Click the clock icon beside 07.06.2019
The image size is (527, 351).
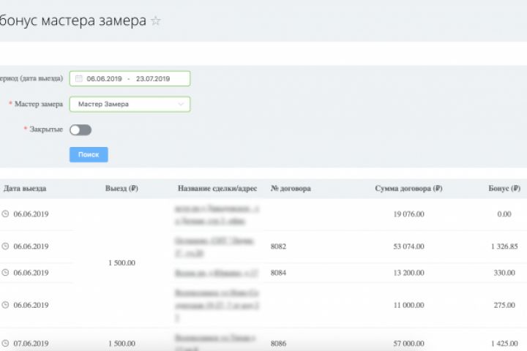click(x=6, y=343)
